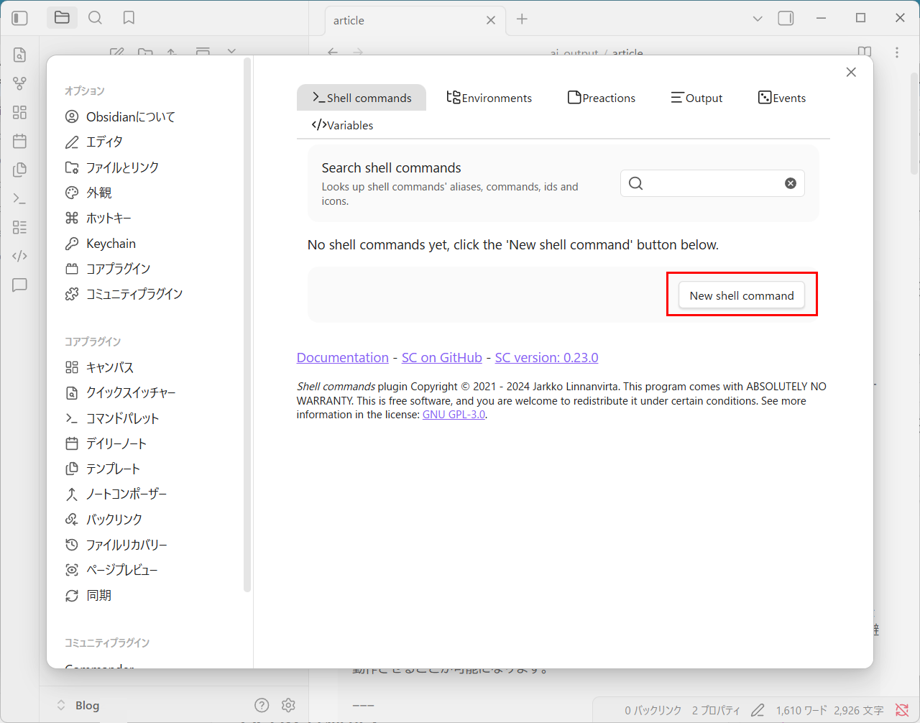Open the Documentation link
The height and width of the screenshot is (723, 920).
(x=343, y=357)
